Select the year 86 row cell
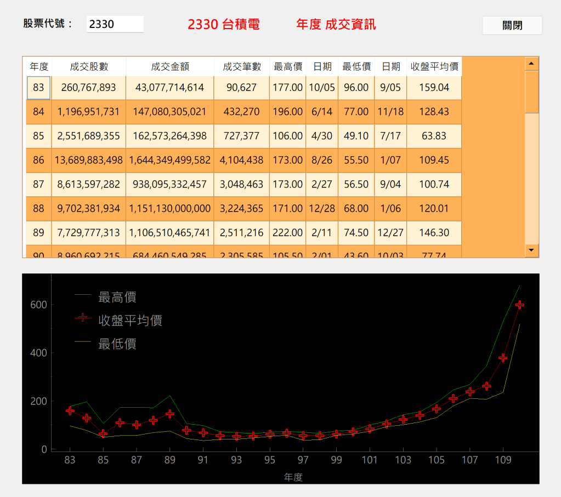This screenshot has width=561, height=497. pyautogui.click(x=38, y=161)
